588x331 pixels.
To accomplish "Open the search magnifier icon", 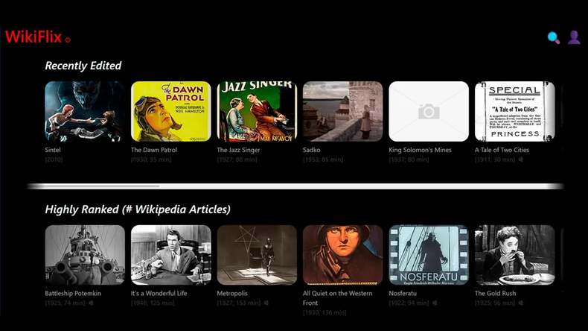I will [554, 37].
